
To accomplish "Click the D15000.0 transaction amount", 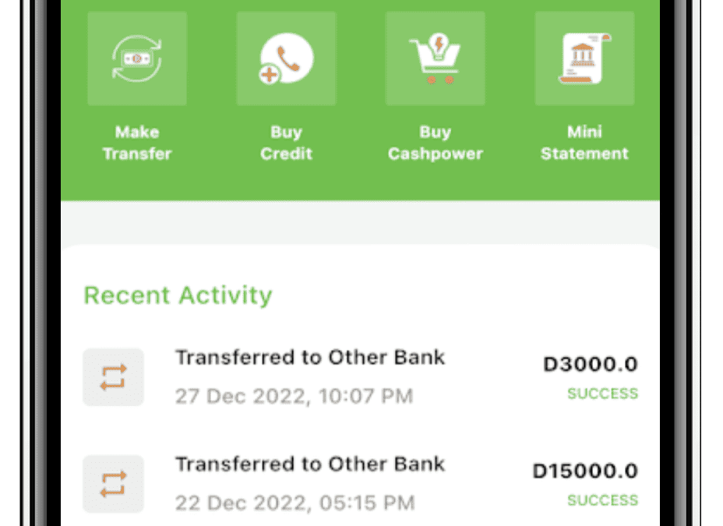I will (585, 471).
